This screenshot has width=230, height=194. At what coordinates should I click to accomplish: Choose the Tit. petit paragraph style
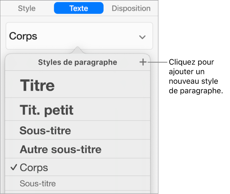click(78, 109)
